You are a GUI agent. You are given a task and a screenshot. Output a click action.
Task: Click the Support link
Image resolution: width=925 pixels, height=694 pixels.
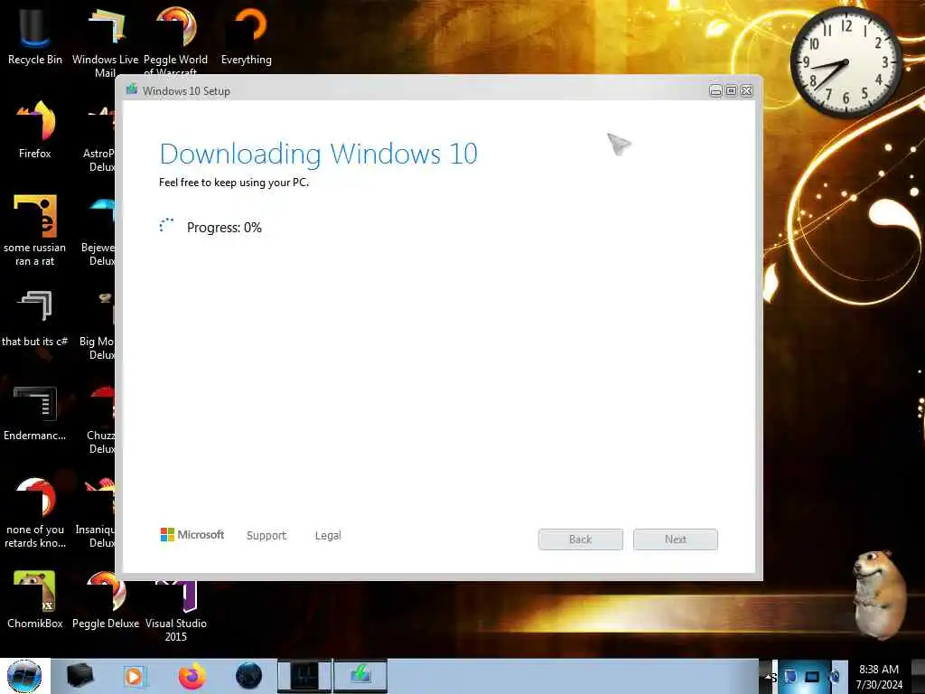[x=266, y=535]
